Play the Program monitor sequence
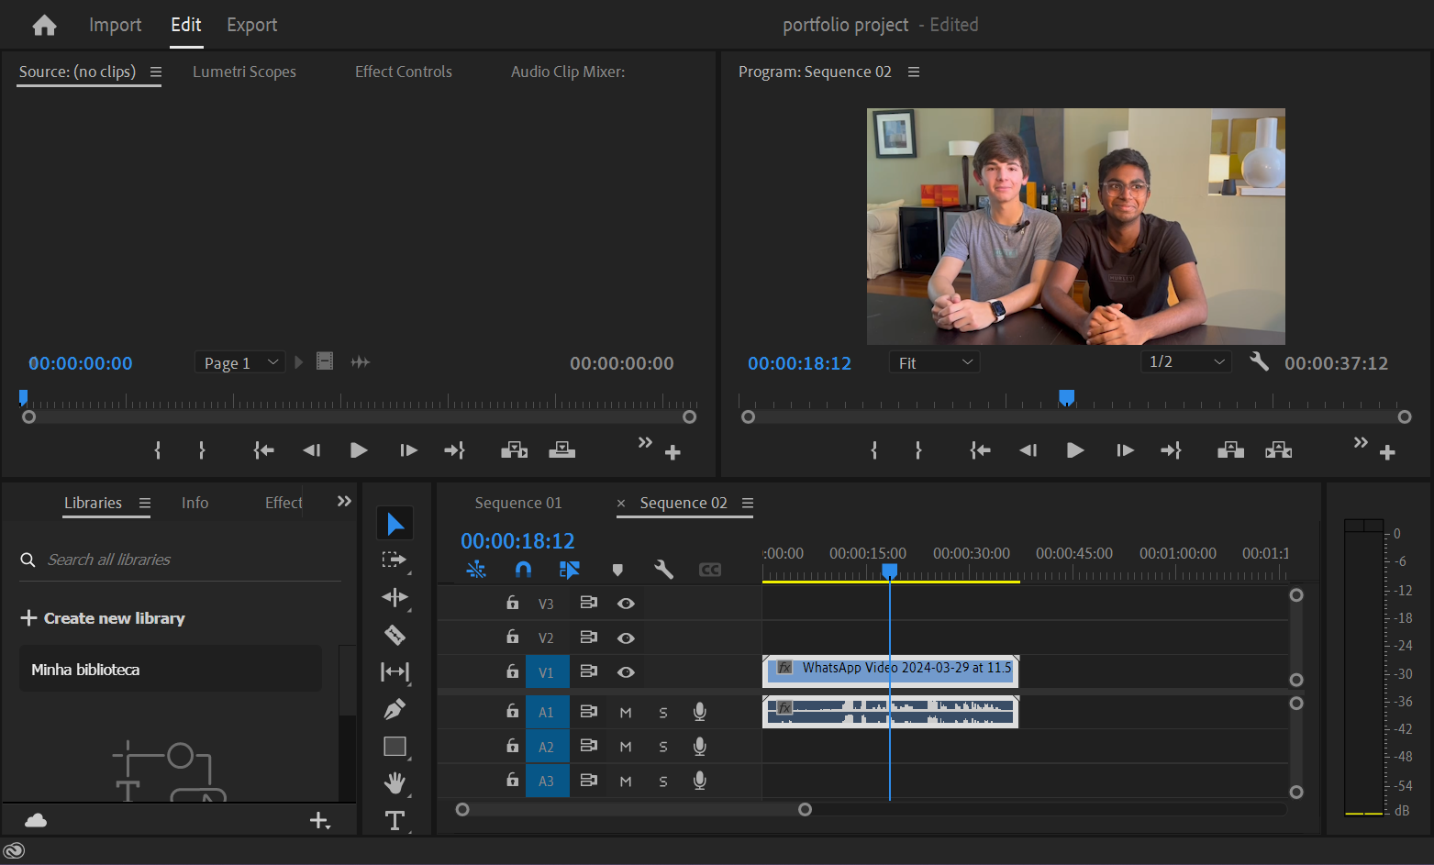Screen dimensions: 1434x865 [x=1075, y=449]
